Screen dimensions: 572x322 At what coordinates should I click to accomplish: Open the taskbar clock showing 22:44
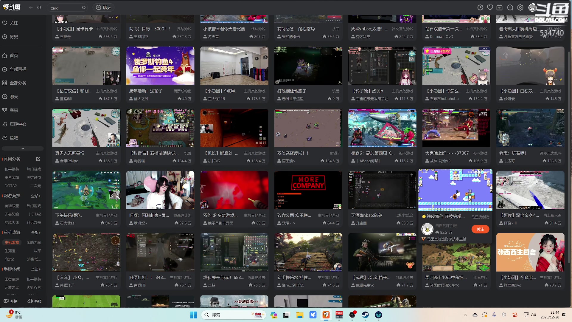click(550, 315)
